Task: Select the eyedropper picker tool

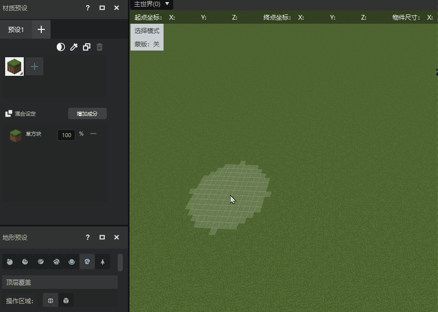Action: coord(74,47)
